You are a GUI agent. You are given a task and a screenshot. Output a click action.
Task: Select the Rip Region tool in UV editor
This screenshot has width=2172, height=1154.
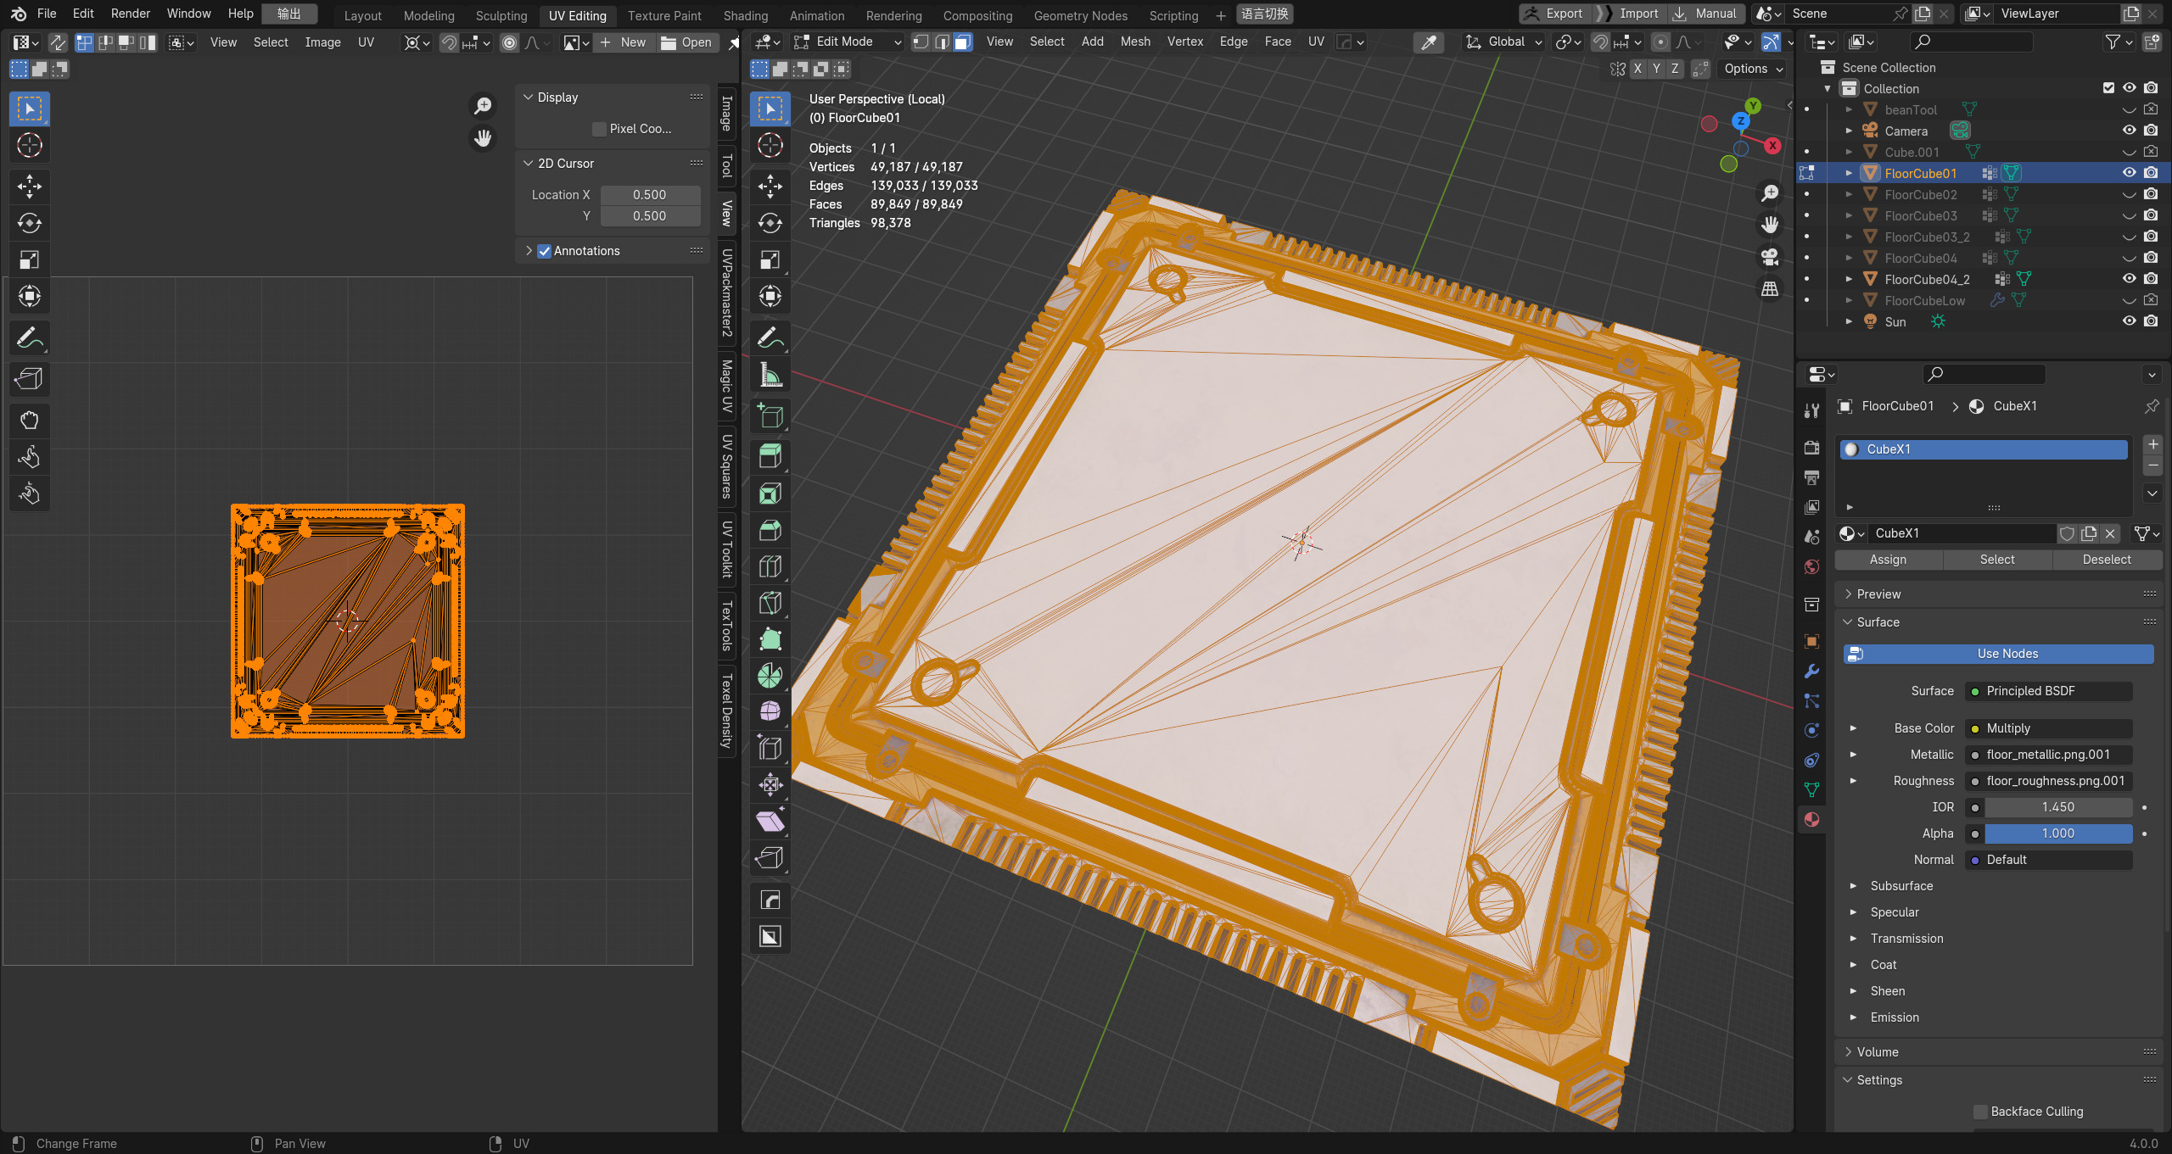coord(29,379)
